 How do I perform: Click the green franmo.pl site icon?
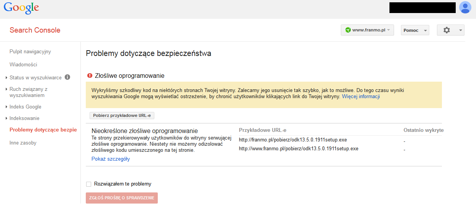coord(348,30)
